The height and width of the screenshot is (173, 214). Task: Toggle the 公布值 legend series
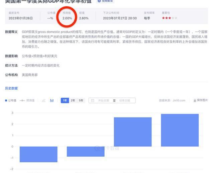pyautogui.click(x=11, y=100)
